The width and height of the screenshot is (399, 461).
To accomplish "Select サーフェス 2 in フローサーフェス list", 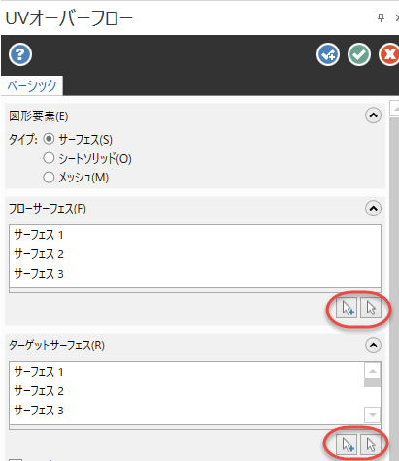I will click(39, 254).
